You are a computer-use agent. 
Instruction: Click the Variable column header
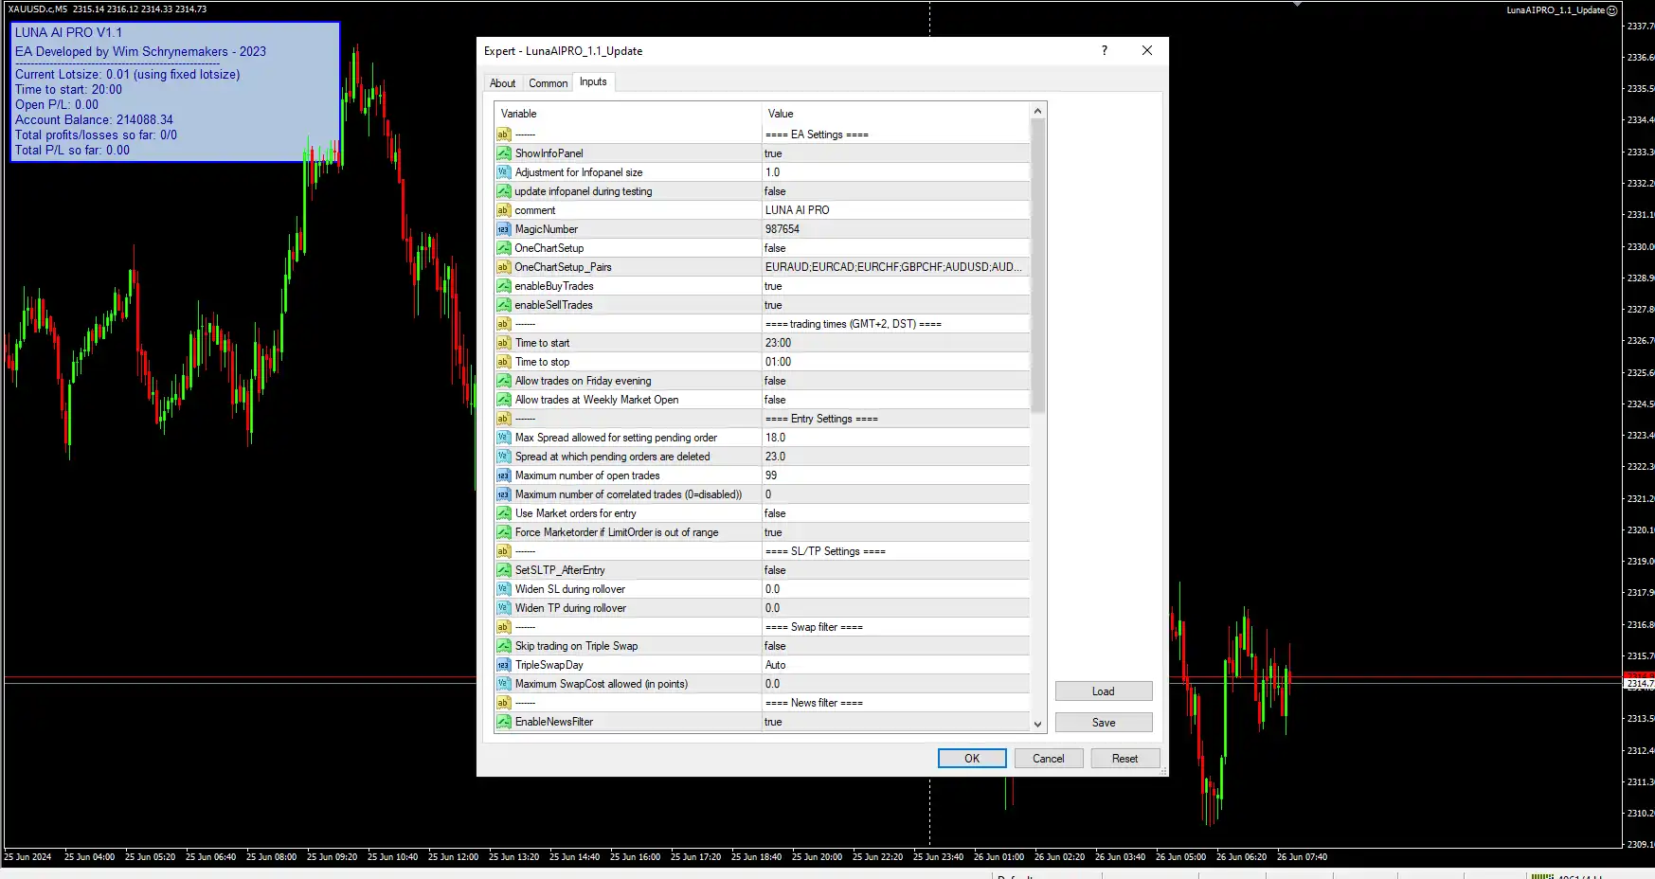628,114
